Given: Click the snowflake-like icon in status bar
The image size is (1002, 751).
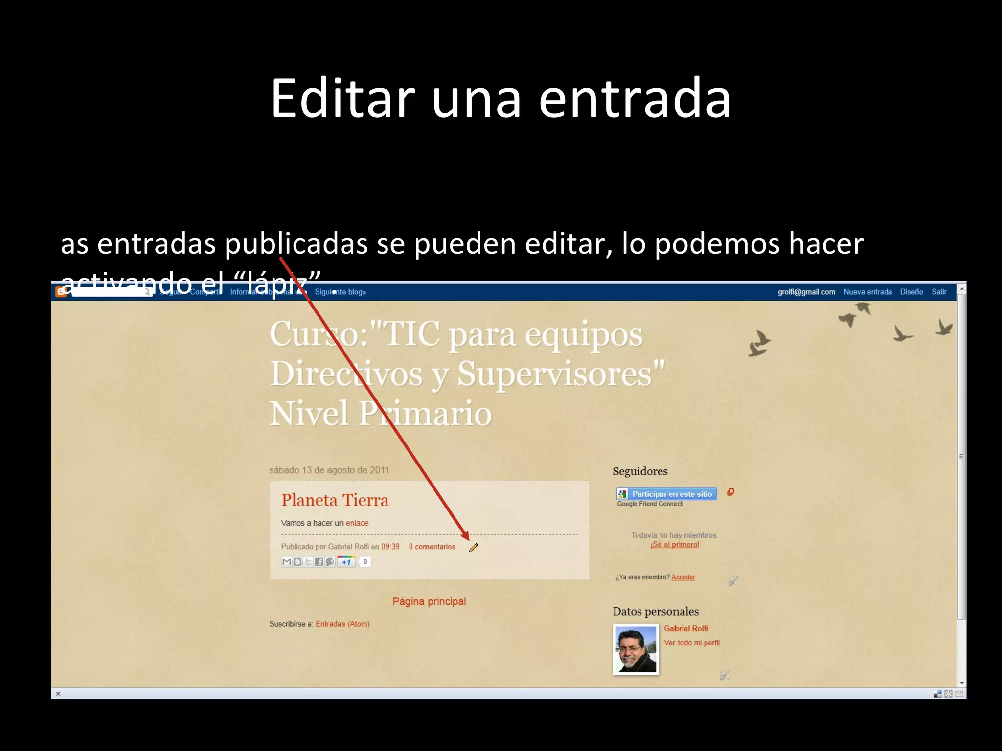Looking at the screenshot, I should pyautogui.click(x=948, y=693).
